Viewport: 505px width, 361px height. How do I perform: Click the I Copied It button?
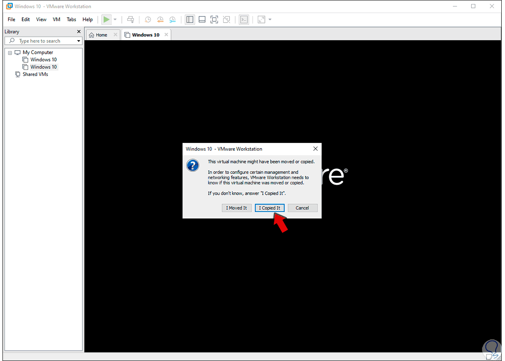(269, 208)
